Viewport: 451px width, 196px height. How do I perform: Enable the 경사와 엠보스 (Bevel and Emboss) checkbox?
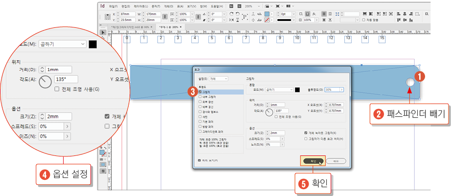[200, 111]
